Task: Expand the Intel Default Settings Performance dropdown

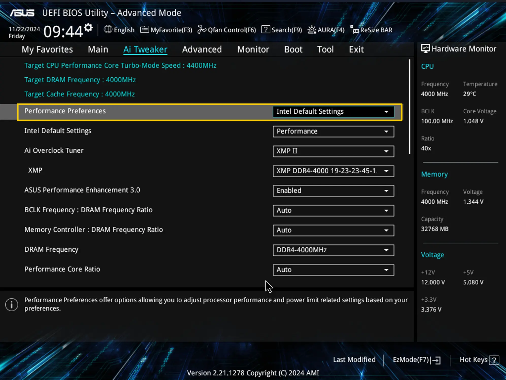Action: pos(333,131)
